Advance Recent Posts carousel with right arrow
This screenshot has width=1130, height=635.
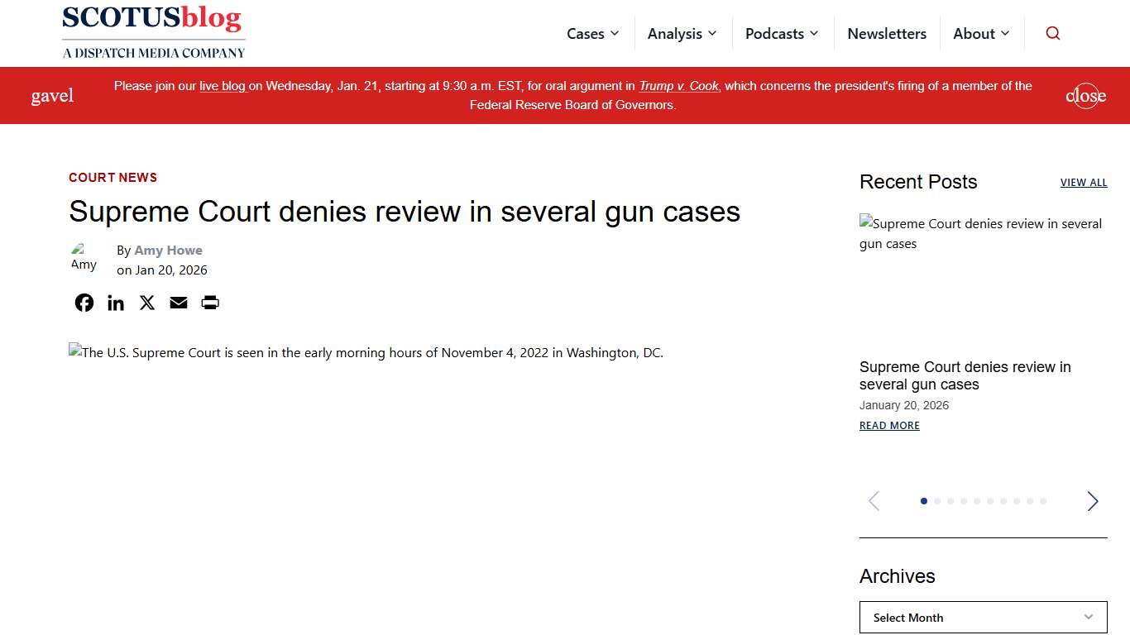[1092, 501]
